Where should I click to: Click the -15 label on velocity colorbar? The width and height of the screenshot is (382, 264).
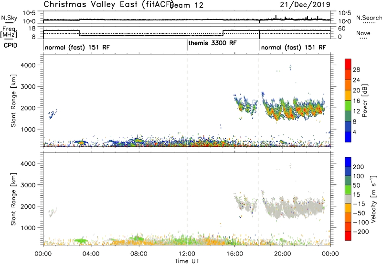[359, 204]
